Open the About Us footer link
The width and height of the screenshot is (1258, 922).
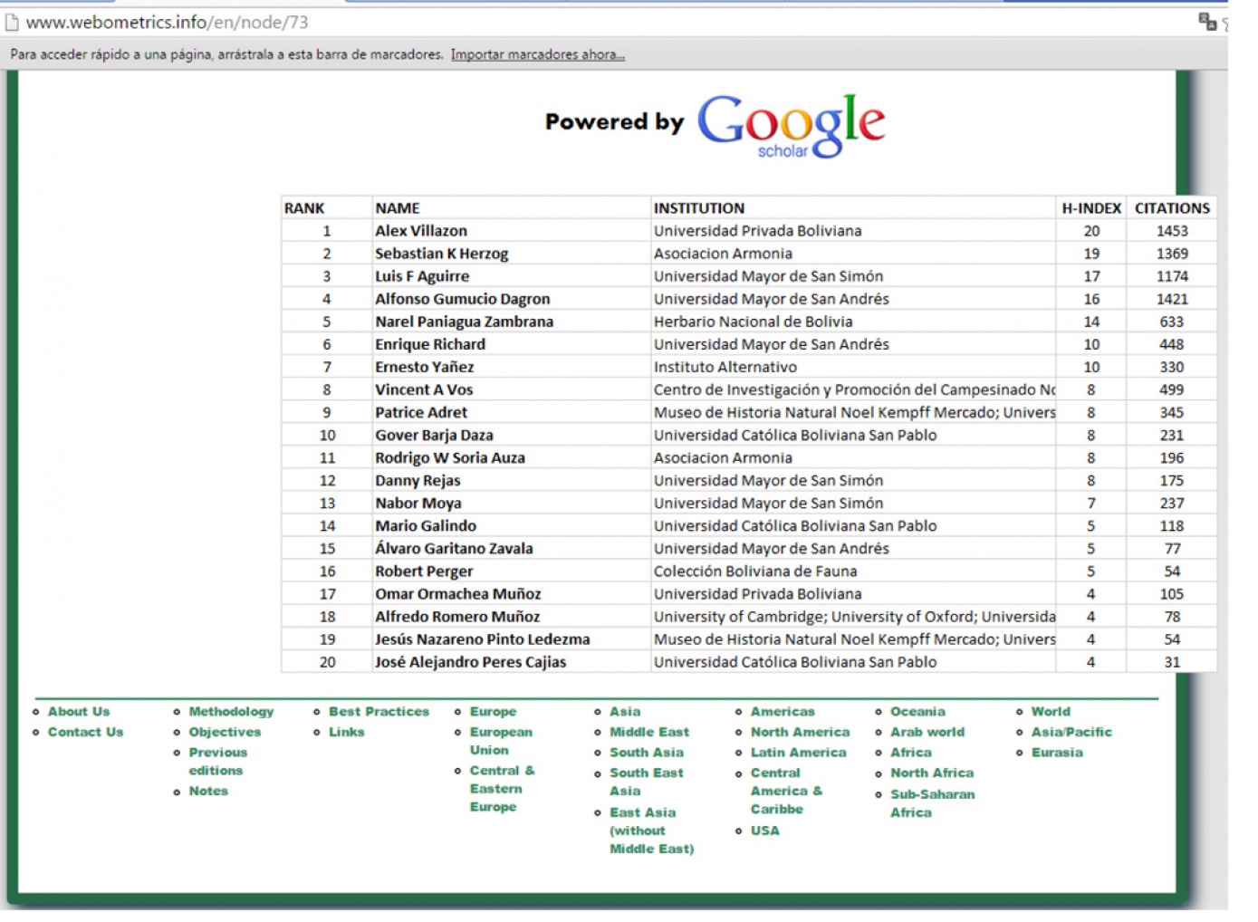point(79,712)
